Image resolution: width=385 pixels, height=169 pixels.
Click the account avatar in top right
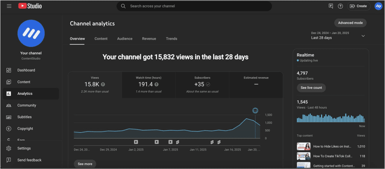coord(378,6)
